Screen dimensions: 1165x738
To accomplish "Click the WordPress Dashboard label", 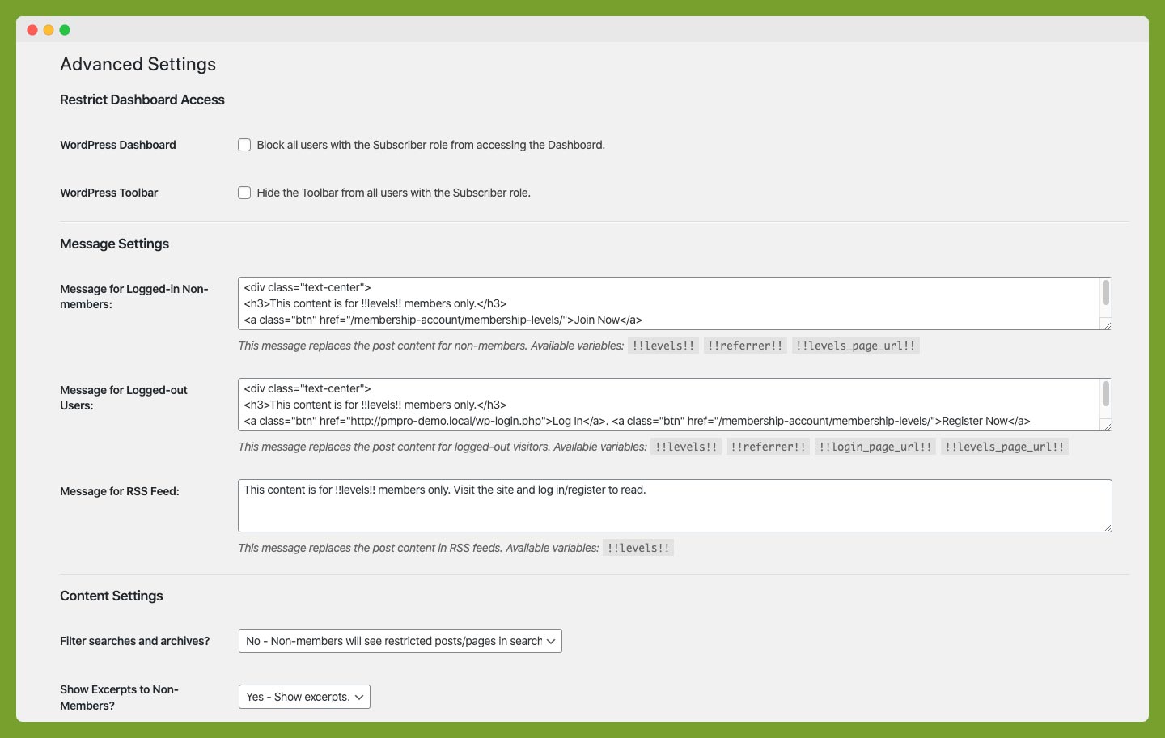I will [x=118, y=145].
